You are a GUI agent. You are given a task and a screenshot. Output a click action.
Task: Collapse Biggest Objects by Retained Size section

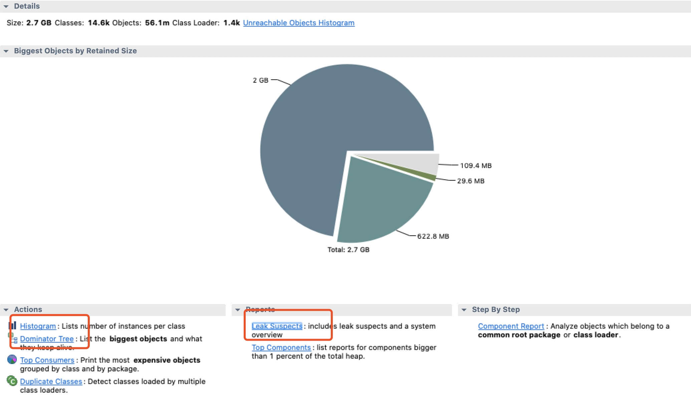6,51
